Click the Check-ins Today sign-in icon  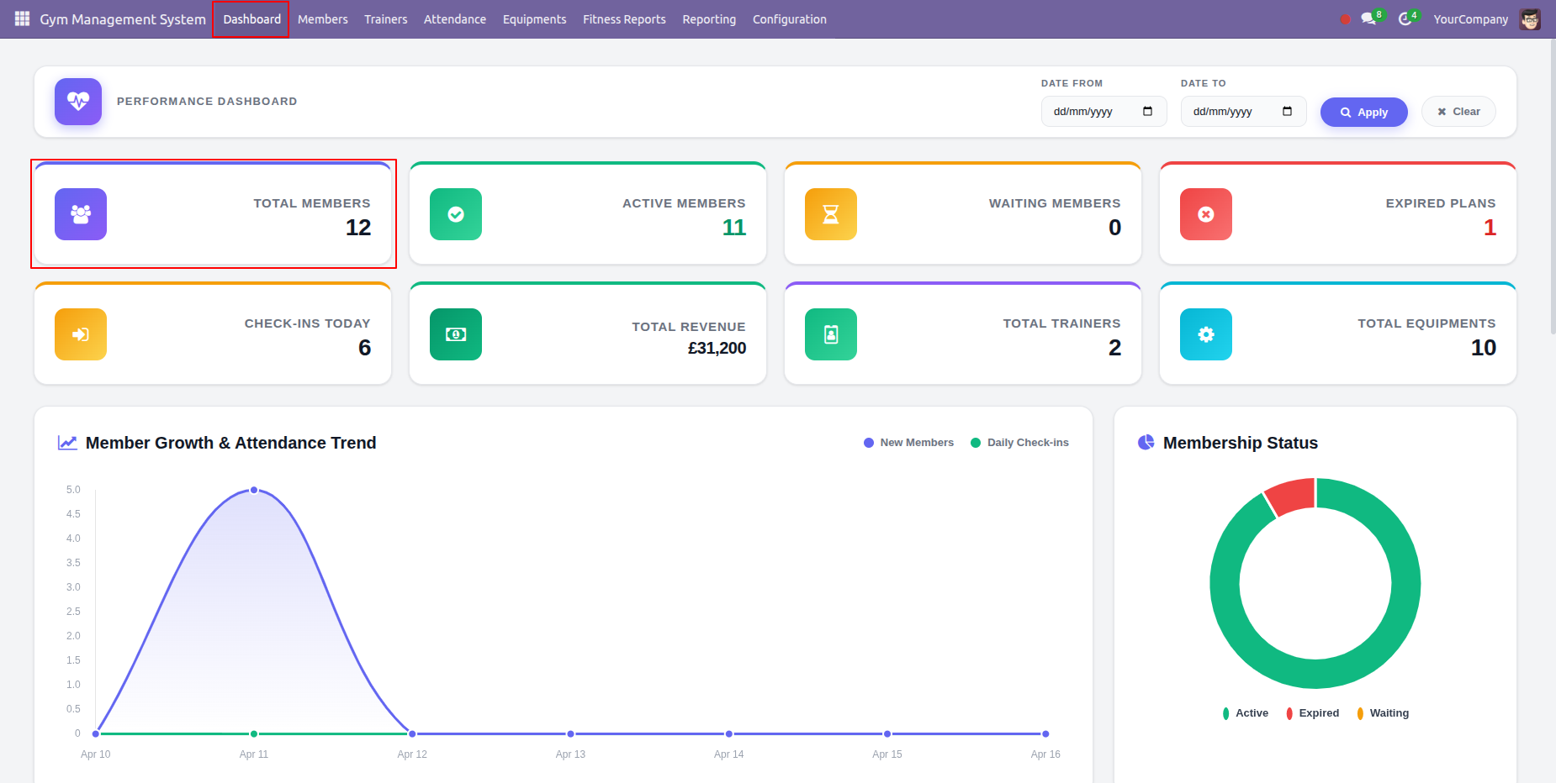[x=81, y=334]
